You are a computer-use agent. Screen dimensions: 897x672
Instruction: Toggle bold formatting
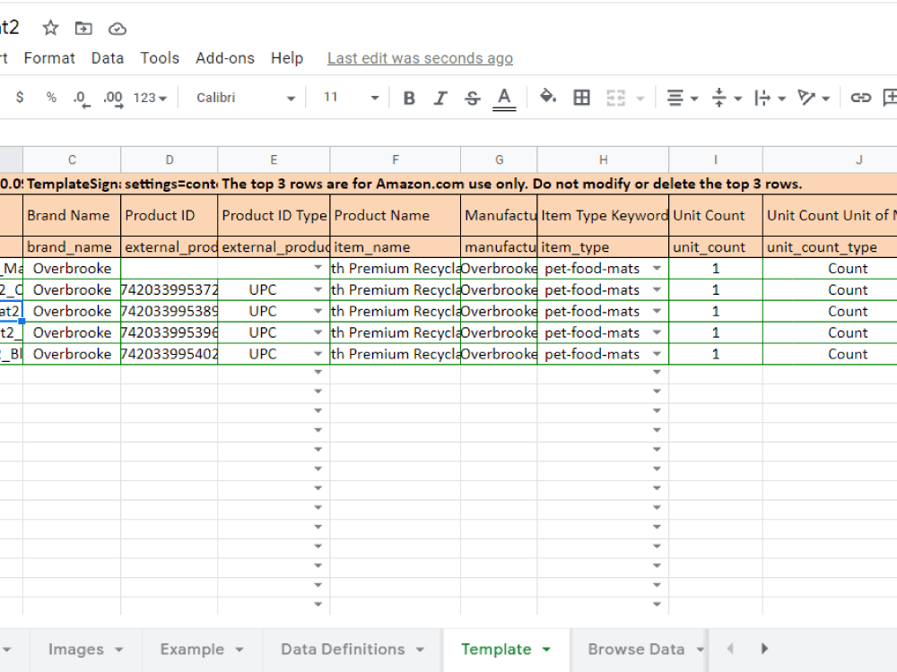click(409, 97)
